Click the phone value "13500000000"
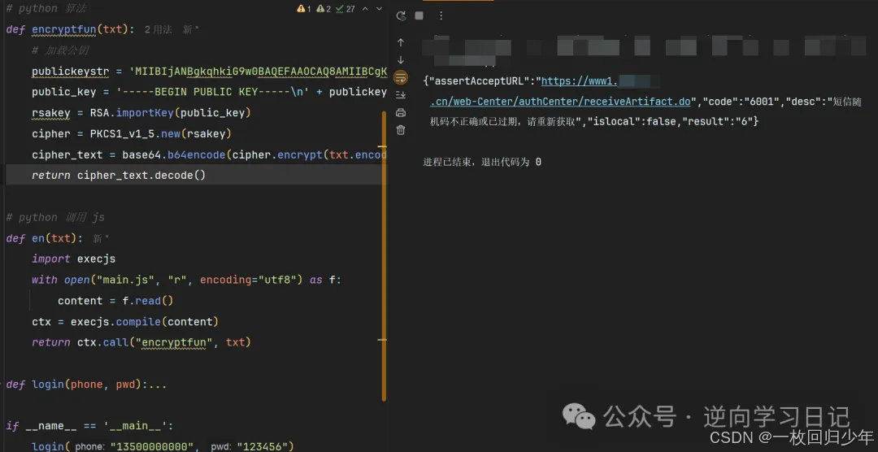The height and width of the screenshot is (452, 878). 152,447
